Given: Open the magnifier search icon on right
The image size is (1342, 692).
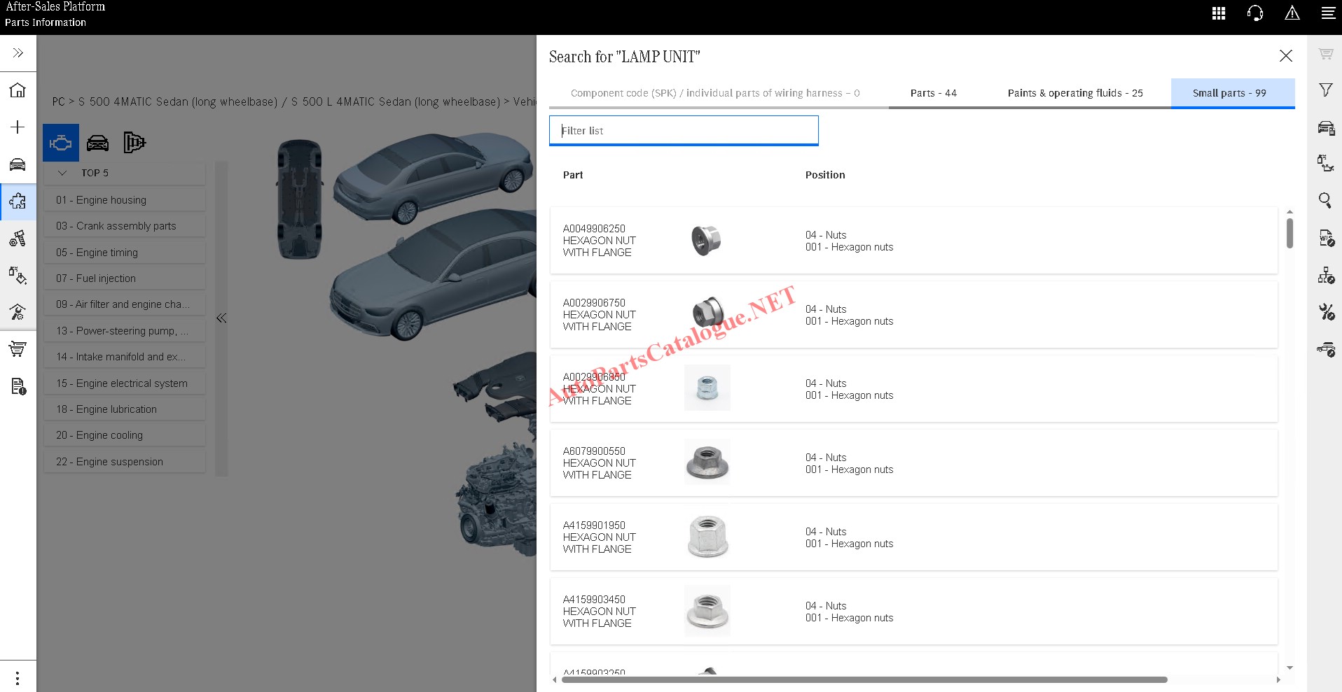Looking at the screenshot, I should 1325,201.
